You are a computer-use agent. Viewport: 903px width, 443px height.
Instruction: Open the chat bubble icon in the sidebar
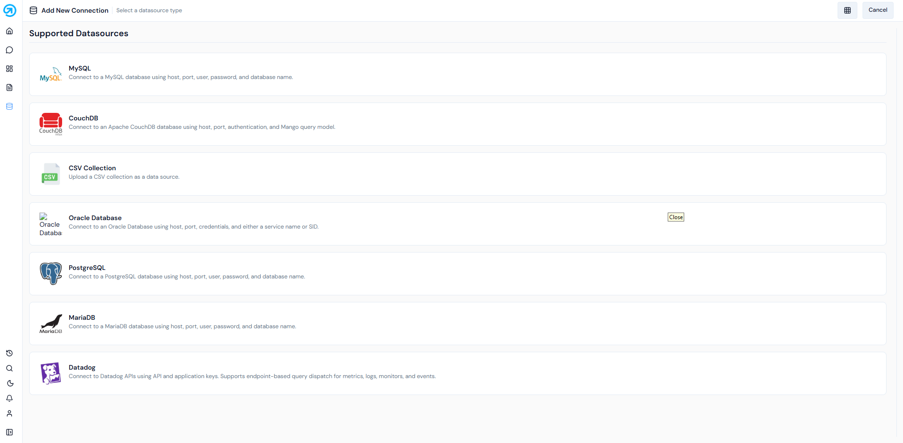tap(9, 50)
